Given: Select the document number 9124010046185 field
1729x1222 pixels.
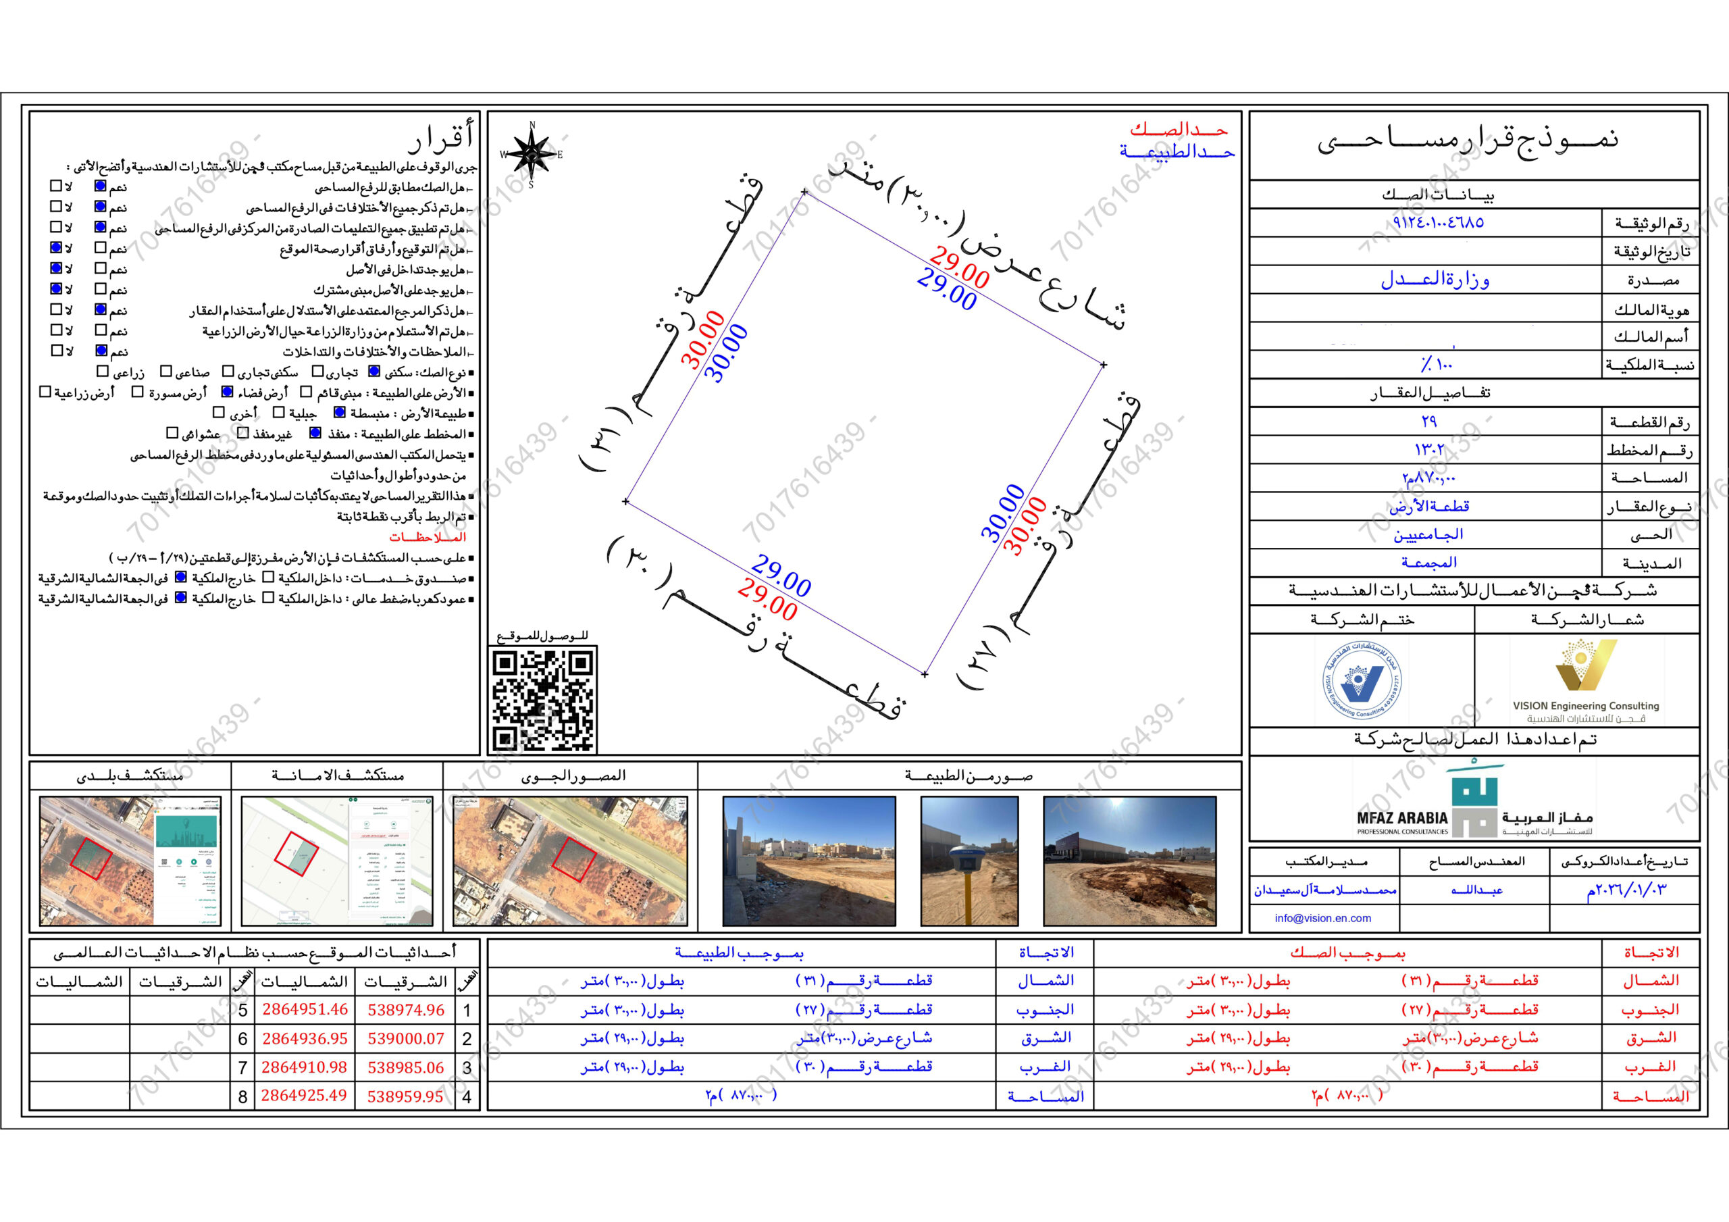Looking at the screenshot, I should tap(1438, 223).
